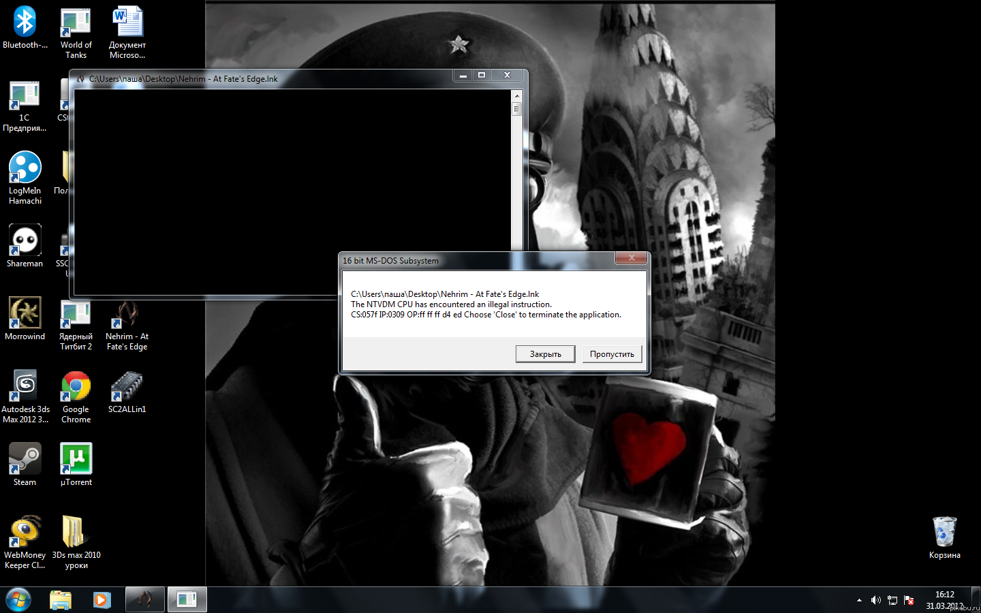Select the 1С Предприятие shortcut
The width and height of the screenshot is (981, 613).
coord(25,106)
